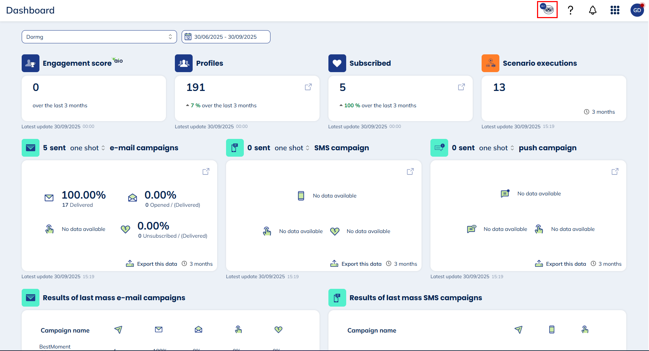Open the date range picker field
This screenshot has height=351, width=649.
click(x=226, y=37)
